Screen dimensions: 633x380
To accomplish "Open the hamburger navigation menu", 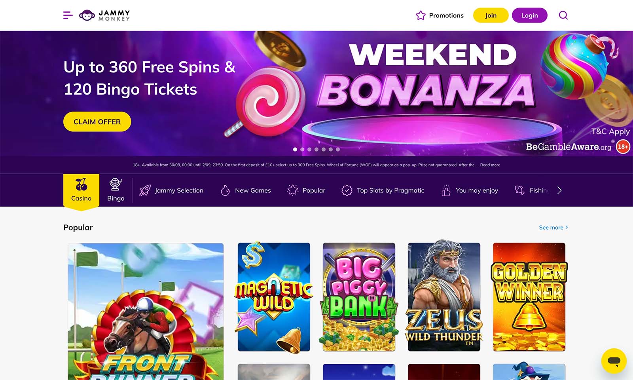I will tap(68, 15).
